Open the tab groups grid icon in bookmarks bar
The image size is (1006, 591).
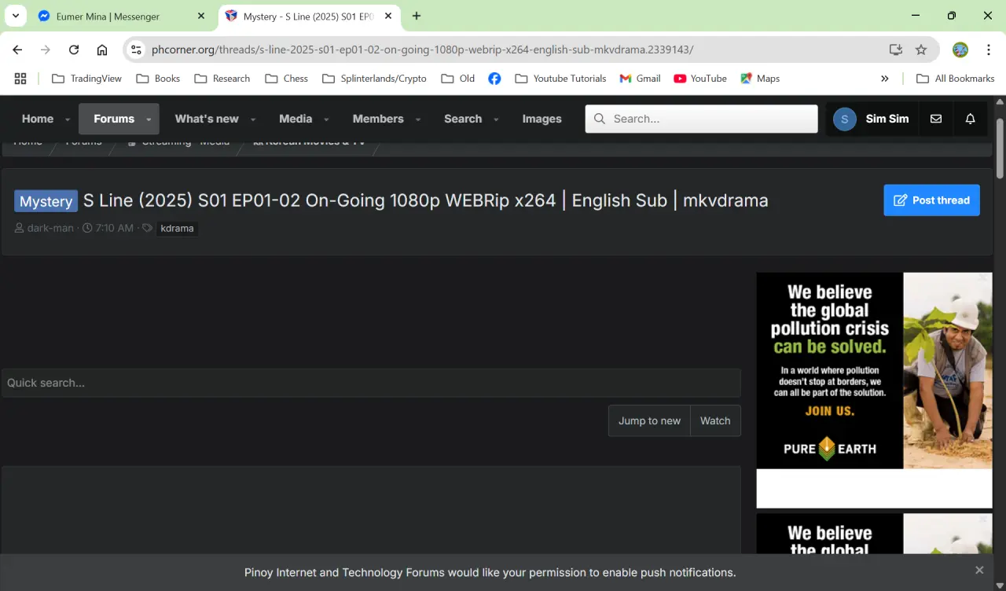20,79
